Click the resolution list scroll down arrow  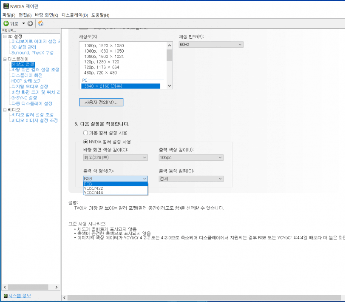[x=170, y=86]
